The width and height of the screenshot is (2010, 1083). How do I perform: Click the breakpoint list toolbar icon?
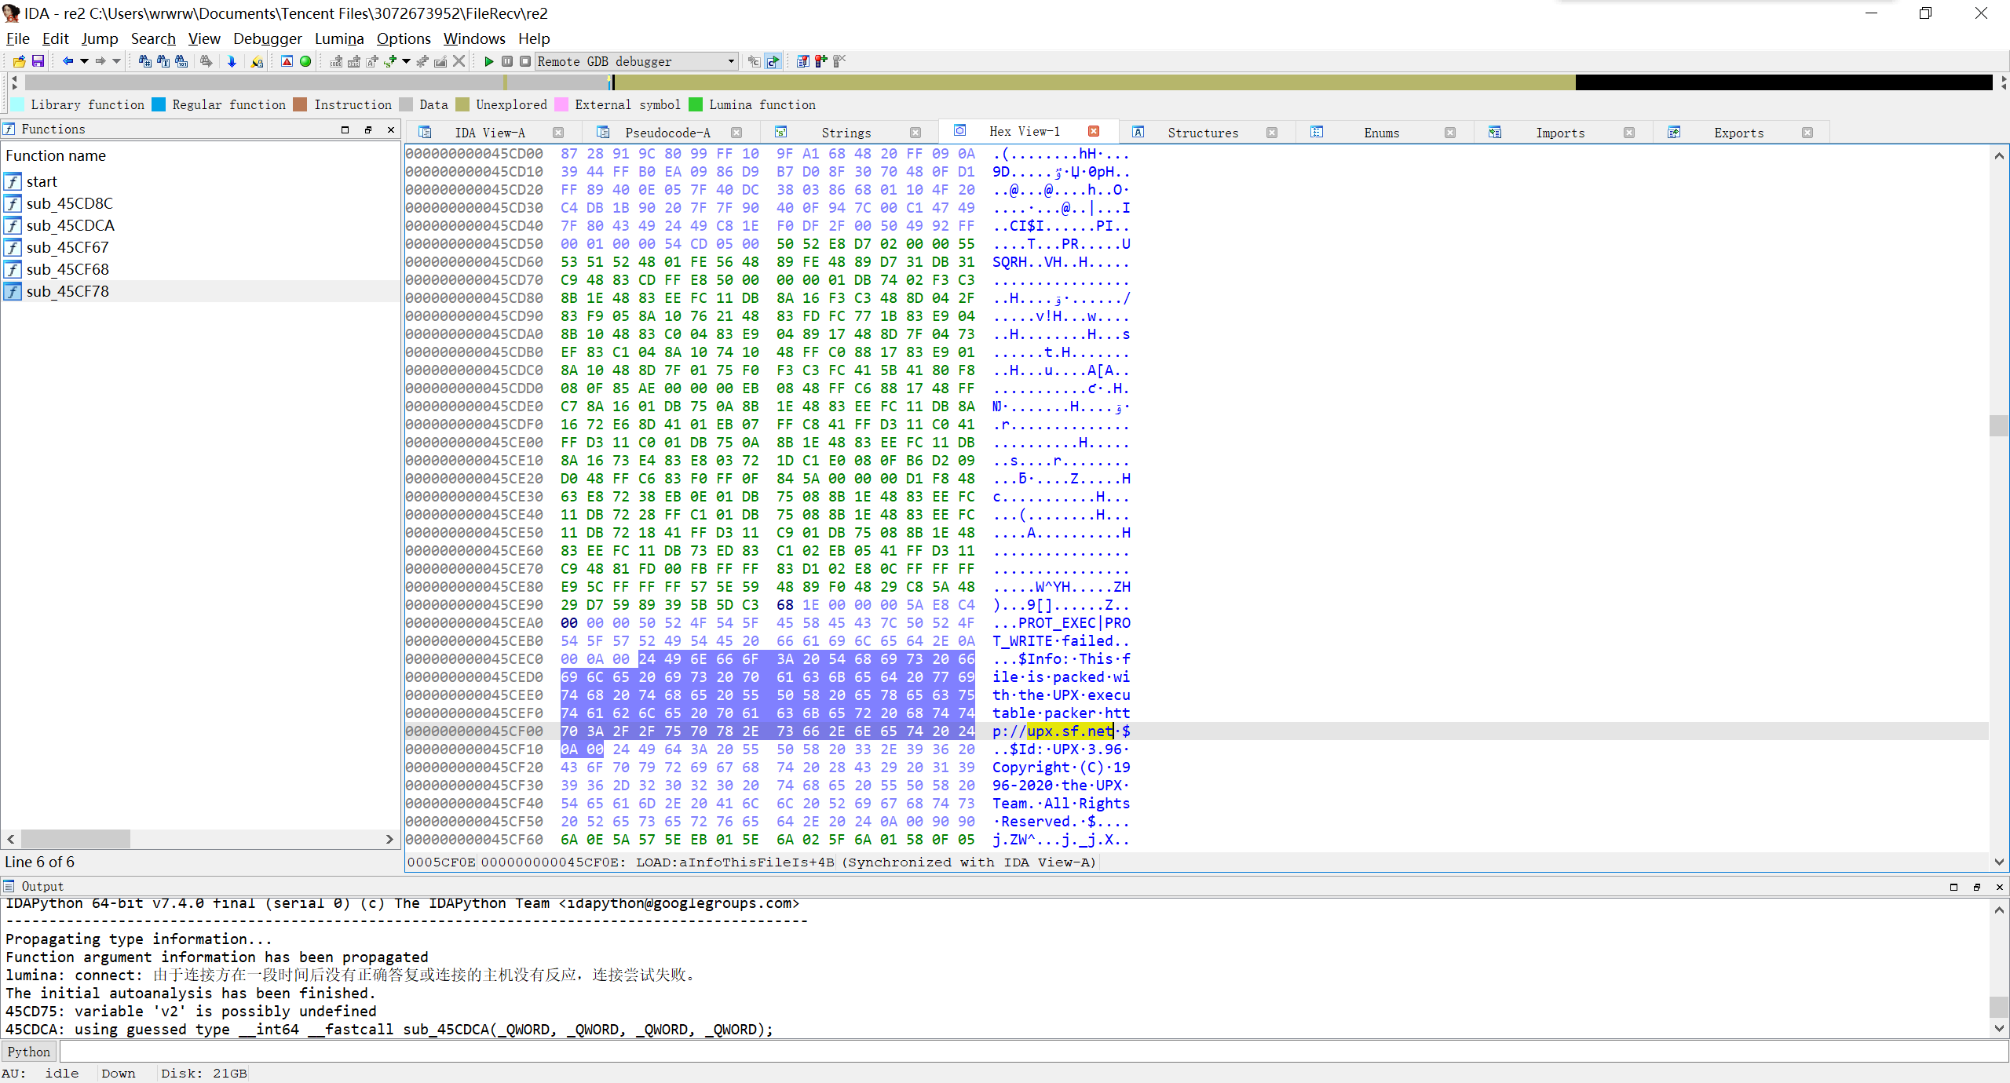(802, 61)
